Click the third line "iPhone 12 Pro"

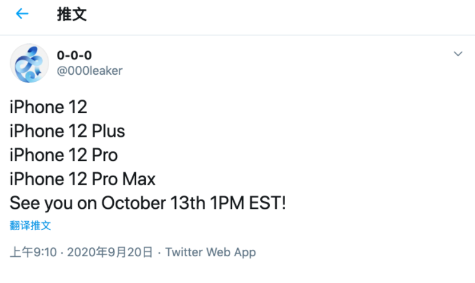64,155
